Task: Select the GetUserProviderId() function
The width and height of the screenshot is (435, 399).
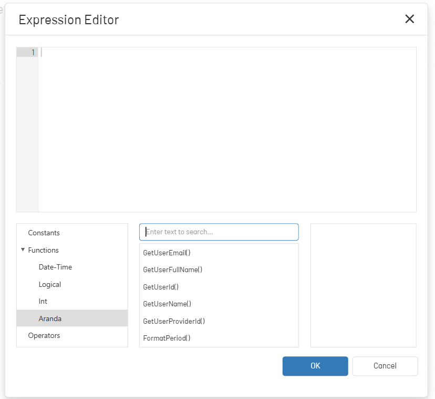Action: [174, 321]
